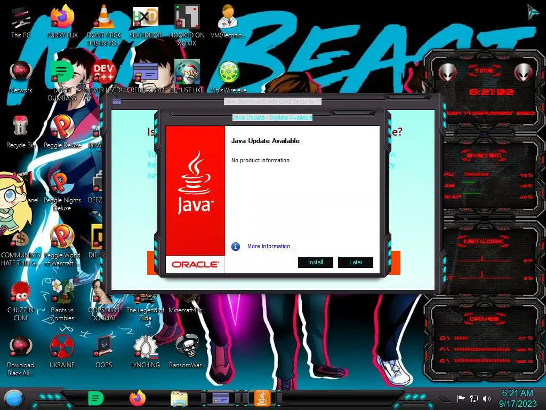Click the CPU usage bar in SYSTEM widget

[476, 174]
